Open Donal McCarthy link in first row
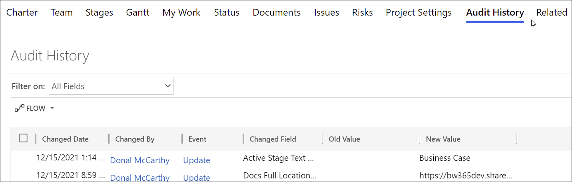The width and height of the screenshot is (572, 182). [140, 160]
